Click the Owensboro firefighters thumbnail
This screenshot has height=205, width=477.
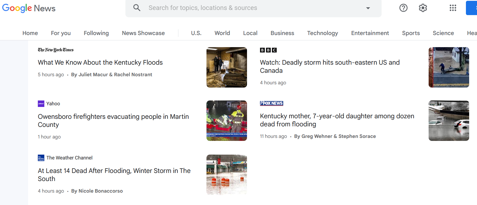227,121
